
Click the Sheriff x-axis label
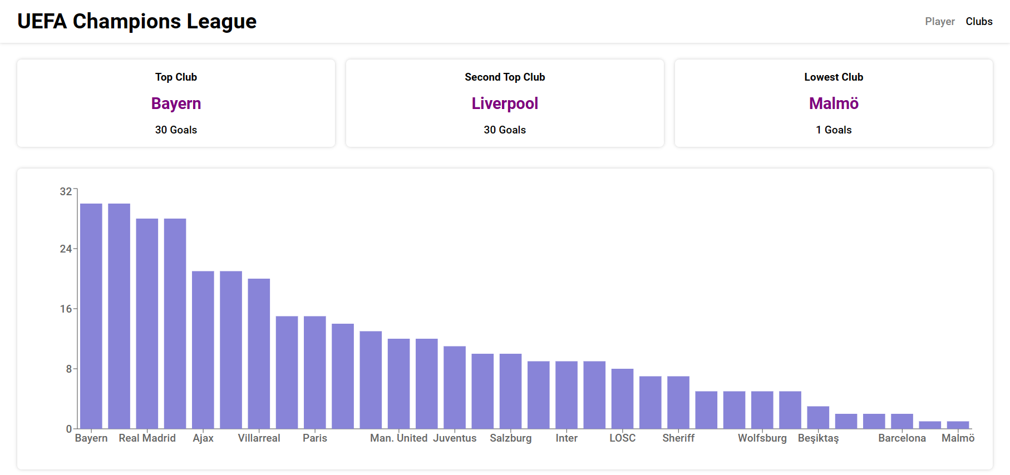(x=678, y=438)
